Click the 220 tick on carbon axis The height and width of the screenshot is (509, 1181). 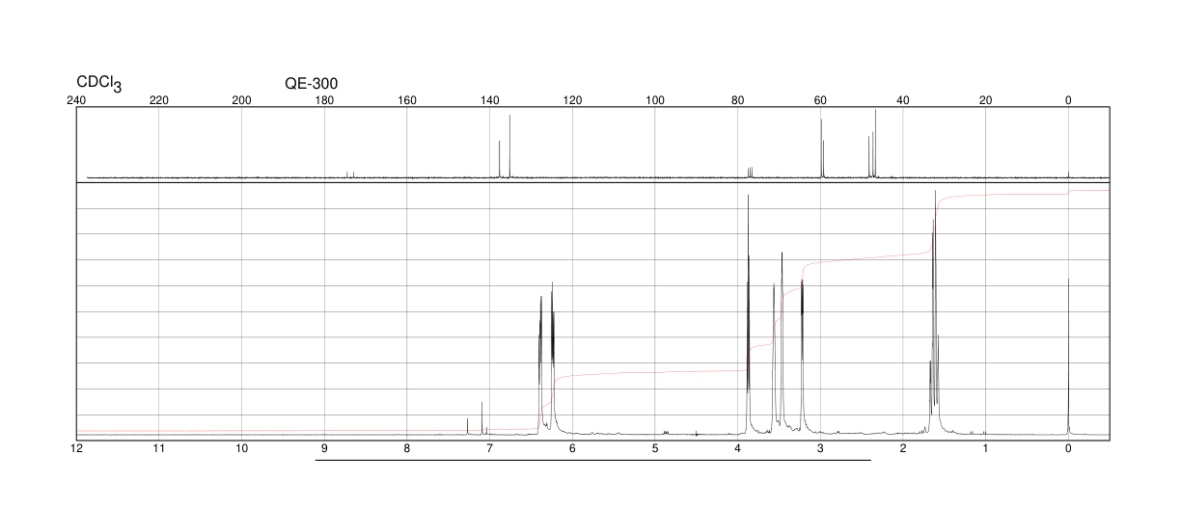pos(159,99)
